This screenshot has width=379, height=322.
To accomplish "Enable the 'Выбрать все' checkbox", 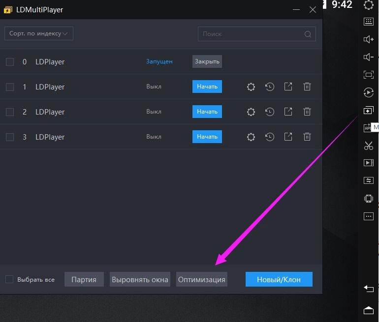I will point(9,279).
